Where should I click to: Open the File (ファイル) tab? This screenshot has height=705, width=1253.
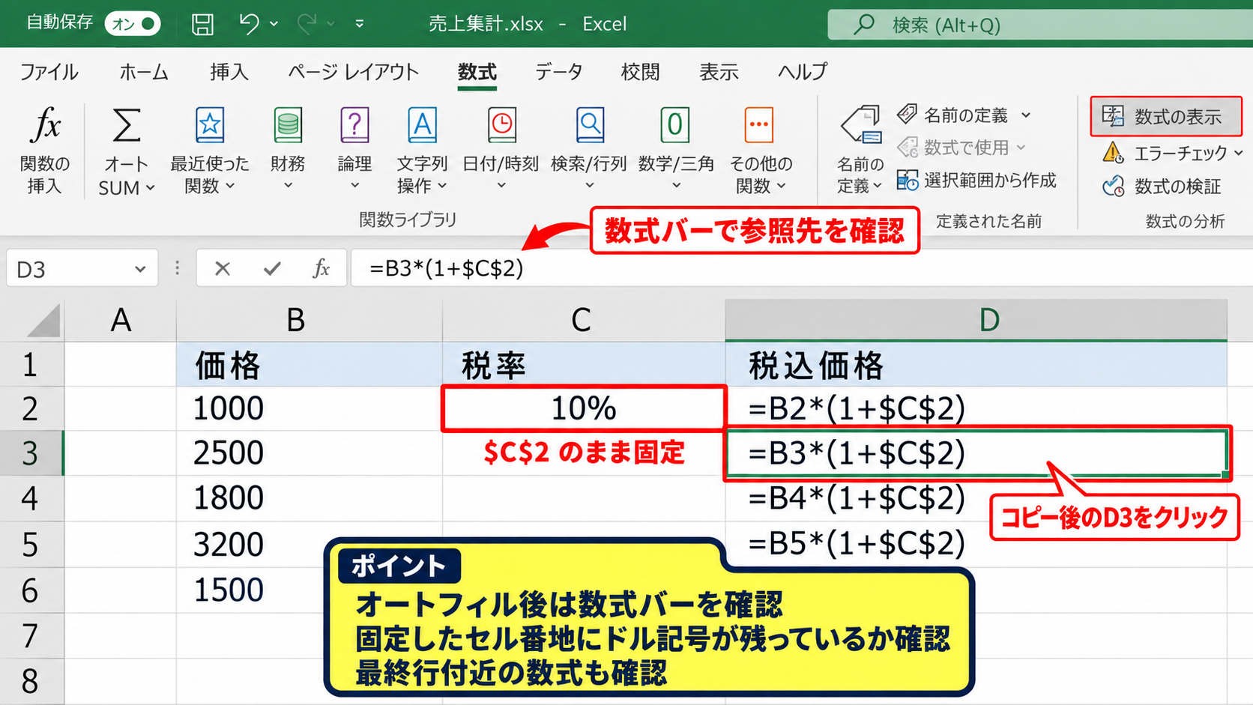(x=49, y=72)
